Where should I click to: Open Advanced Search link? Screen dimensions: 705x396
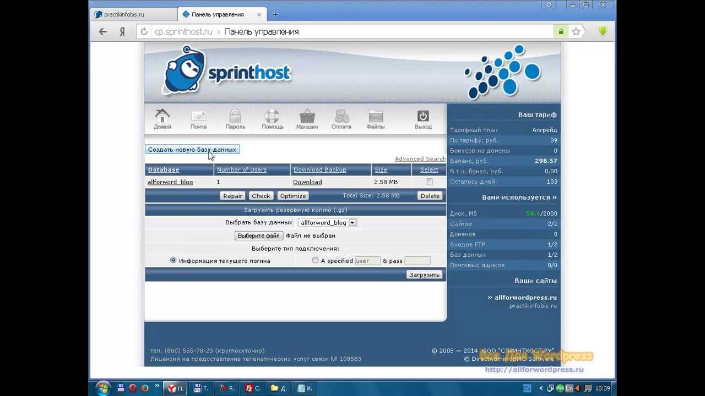tap(420, 159)
